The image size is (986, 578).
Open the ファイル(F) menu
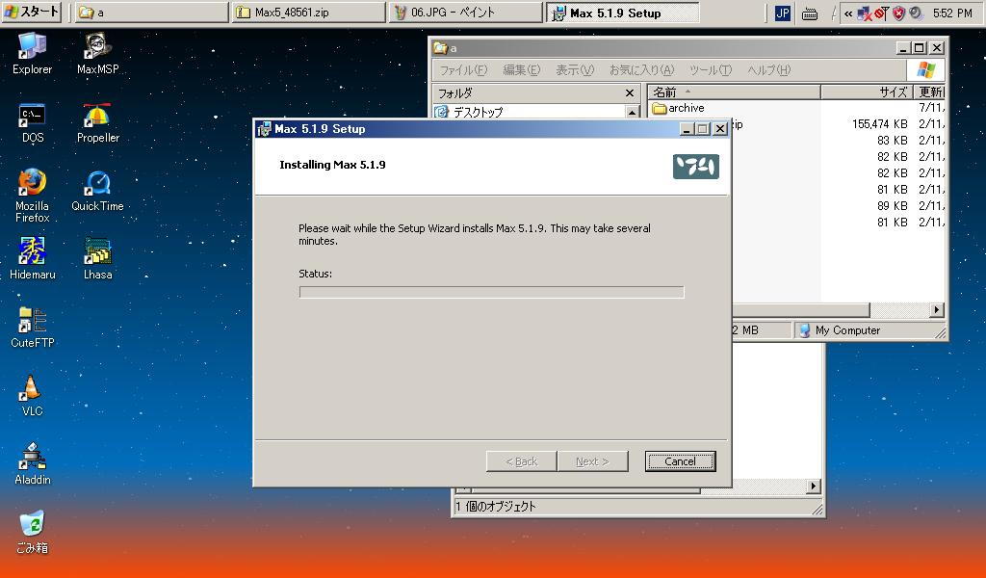pos(463,69)
